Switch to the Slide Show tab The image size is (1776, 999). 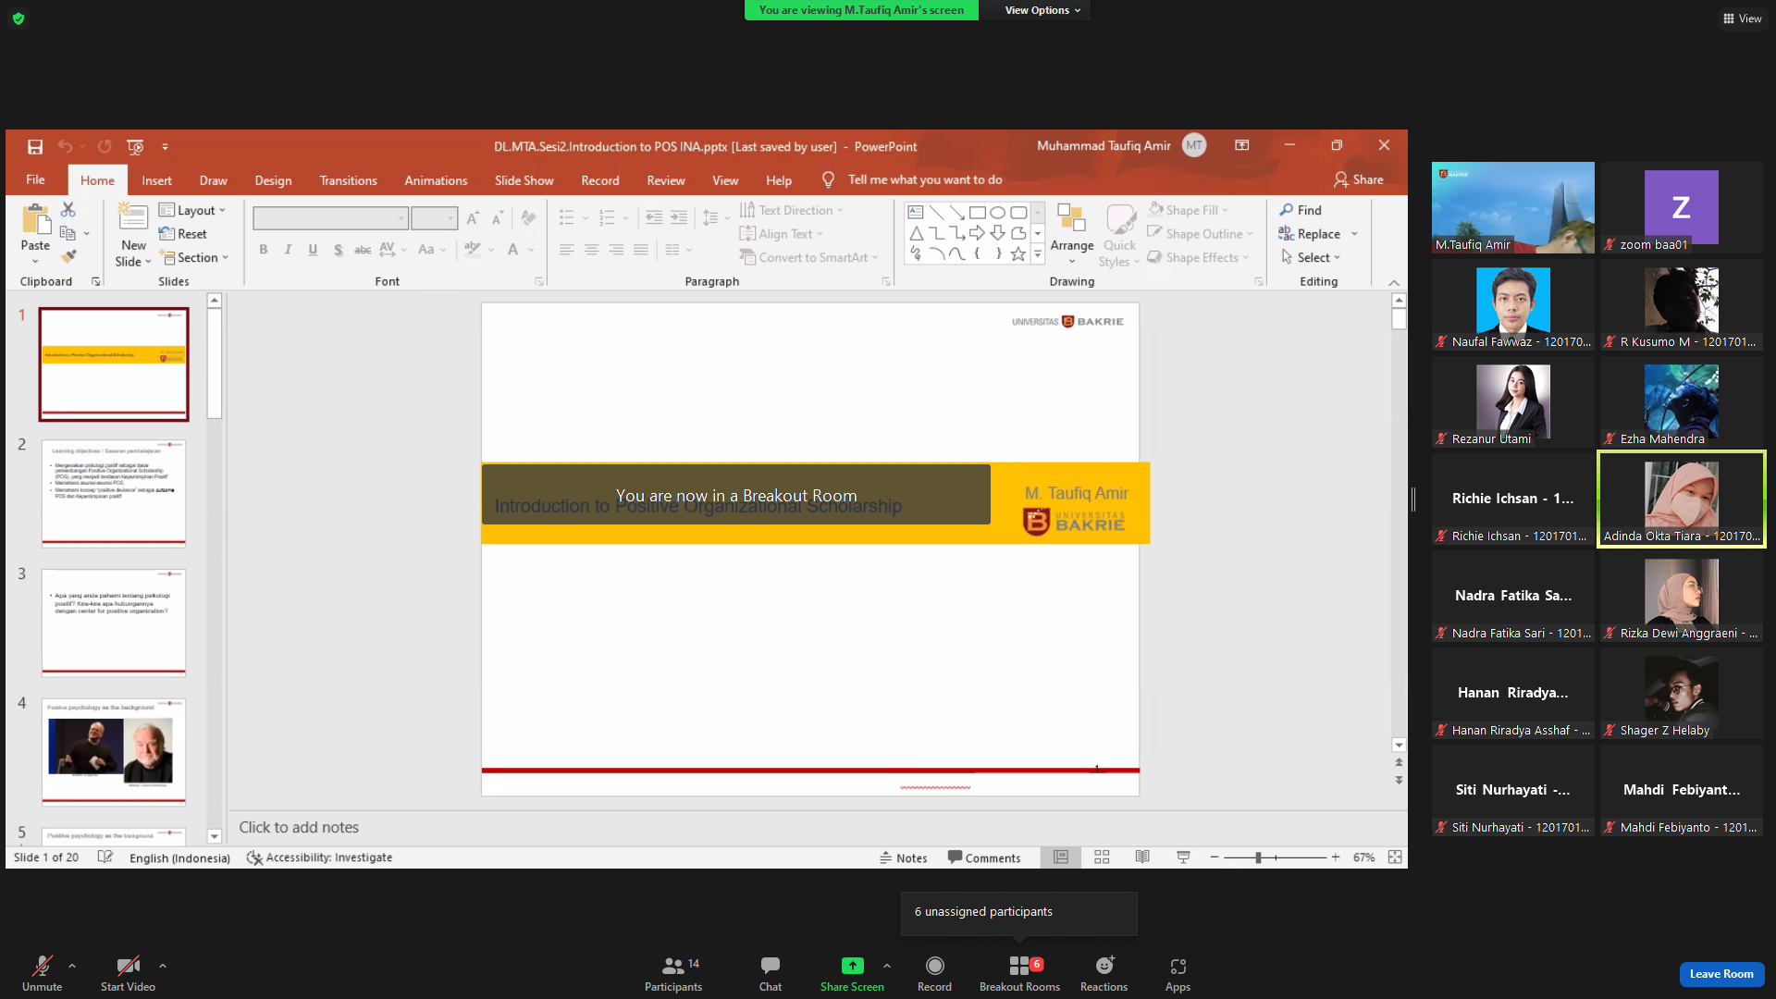(524, 180)
